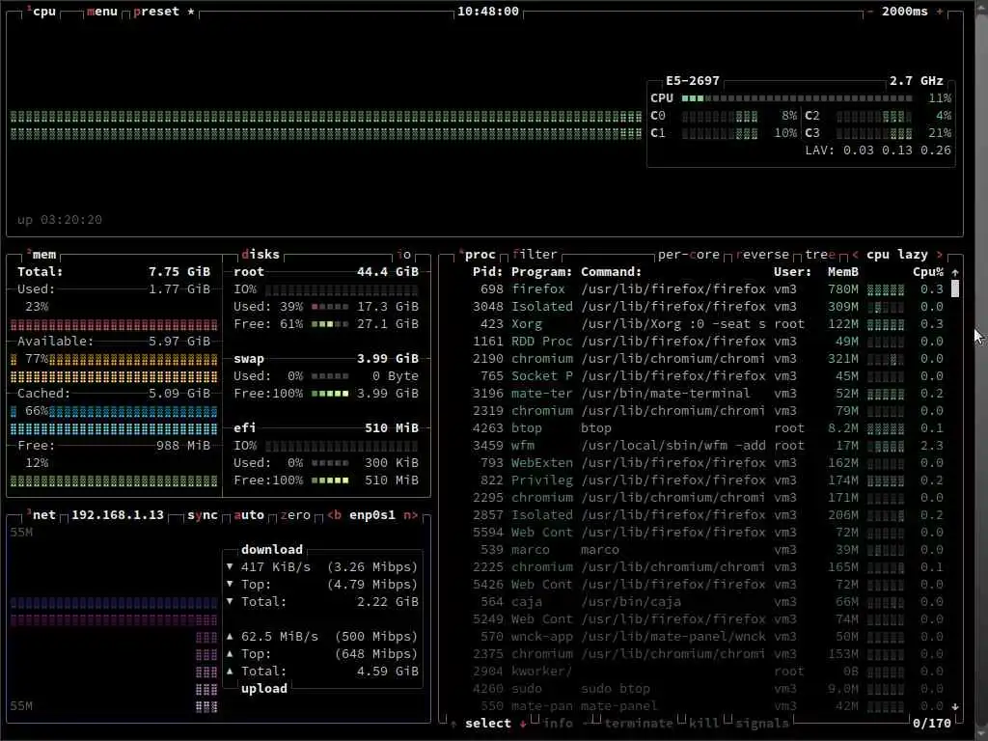Click the CPU total usage meter
Viewport: 988px width, 741px height.
coord(796,98)
